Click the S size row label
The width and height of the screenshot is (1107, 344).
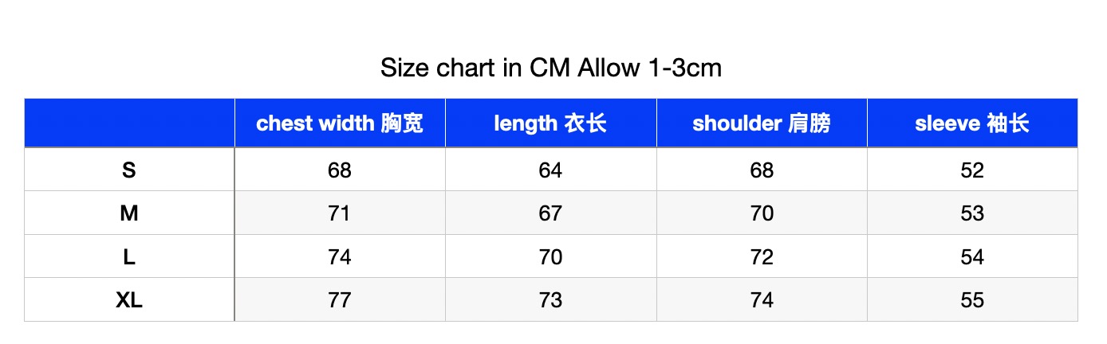tap(129, 169)
